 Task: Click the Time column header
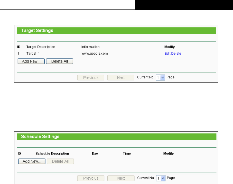coord(127,154)
